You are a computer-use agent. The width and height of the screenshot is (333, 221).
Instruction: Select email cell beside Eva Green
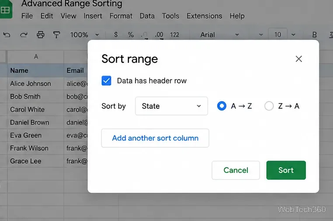76,135
